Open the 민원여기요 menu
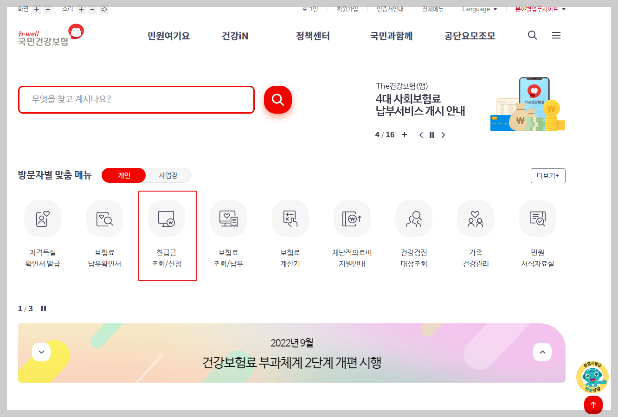 [169, 36]
